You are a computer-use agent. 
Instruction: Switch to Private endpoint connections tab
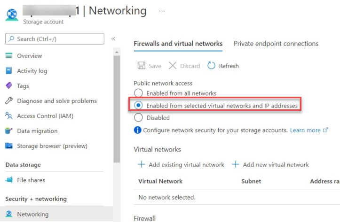[276, 44]
